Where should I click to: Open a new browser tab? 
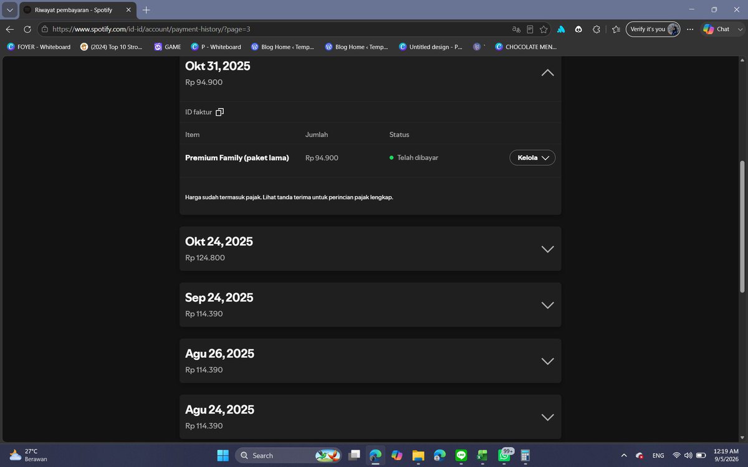tap(146, 10)
